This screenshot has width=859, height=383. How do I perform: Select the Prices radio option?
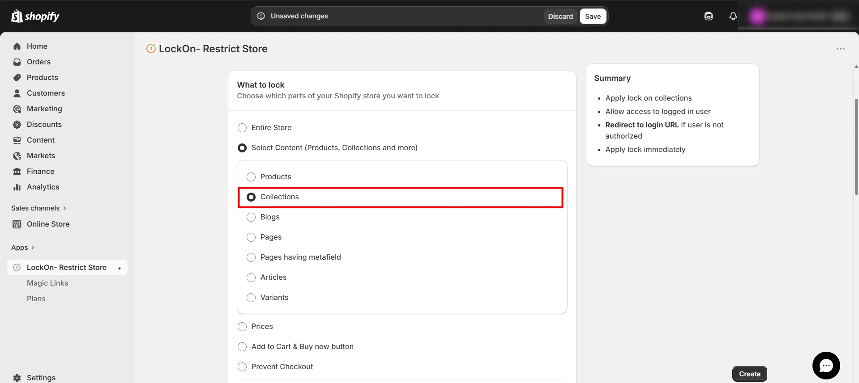[242, 327]
